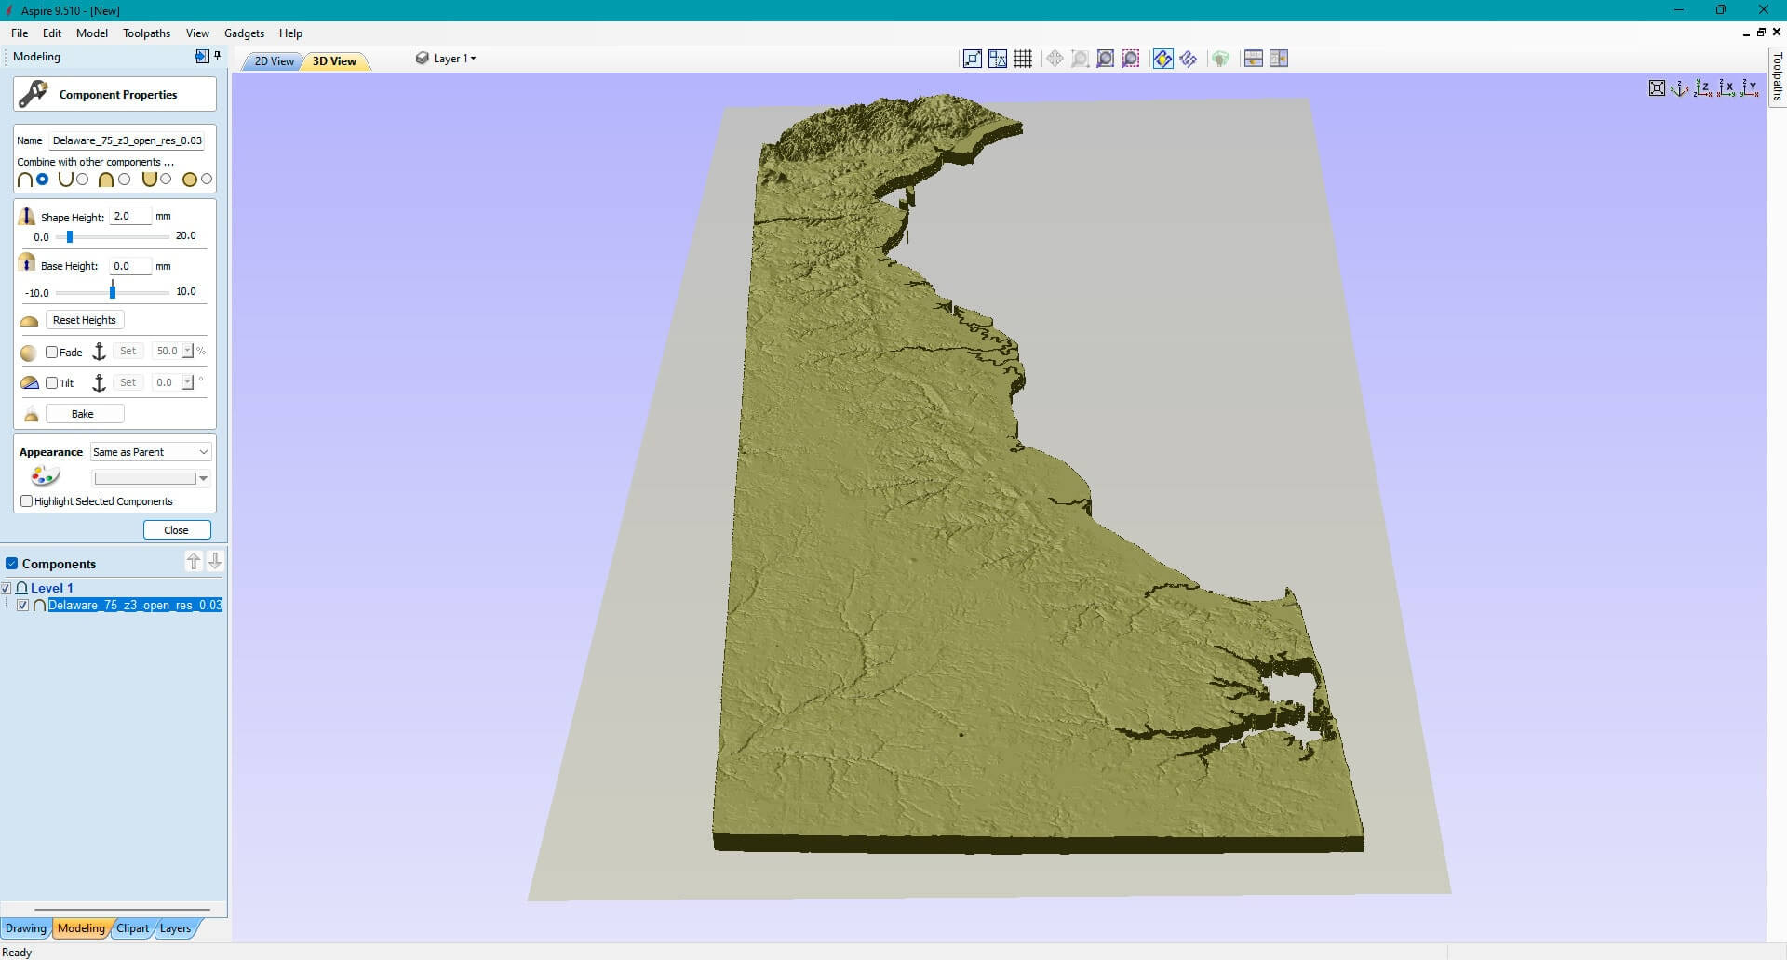Click the blue serpentine toolpath icon
The image size is (1787, 960).
pos(1189,59)
